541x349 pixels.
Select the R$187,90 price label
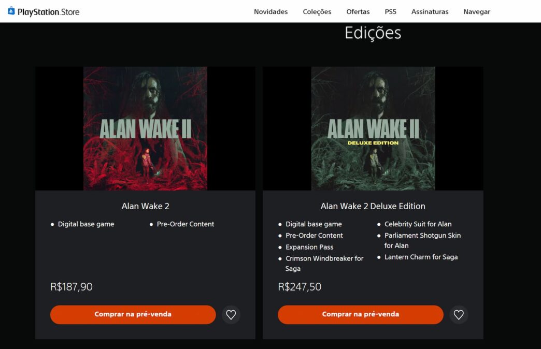[72, 287]
